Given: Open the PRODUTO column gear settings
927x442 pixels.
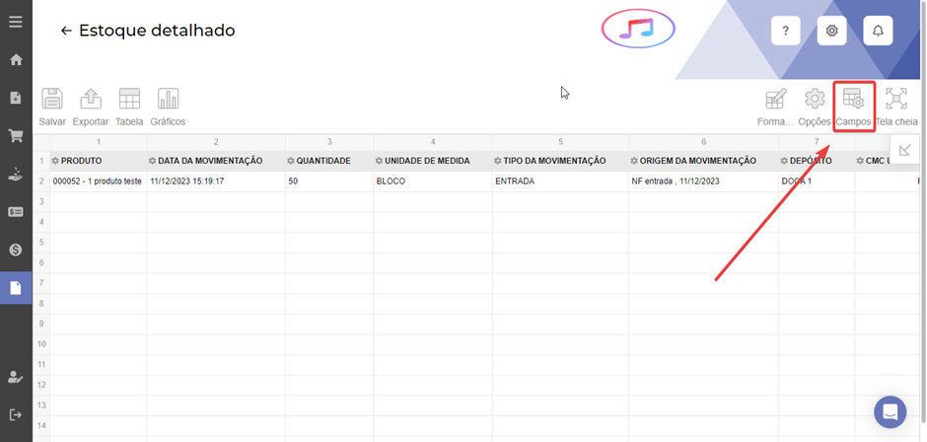Looking at the screenshot, I should (55, 161).
